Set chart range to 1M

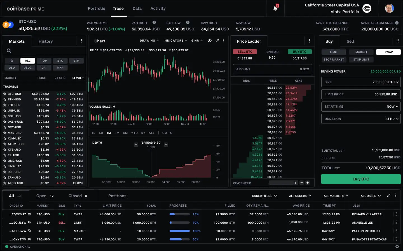coord(109,133)
